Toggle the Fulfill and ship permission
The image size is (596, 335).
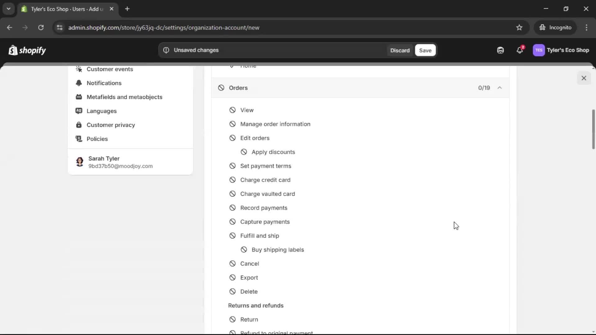[x=233, y=235]
